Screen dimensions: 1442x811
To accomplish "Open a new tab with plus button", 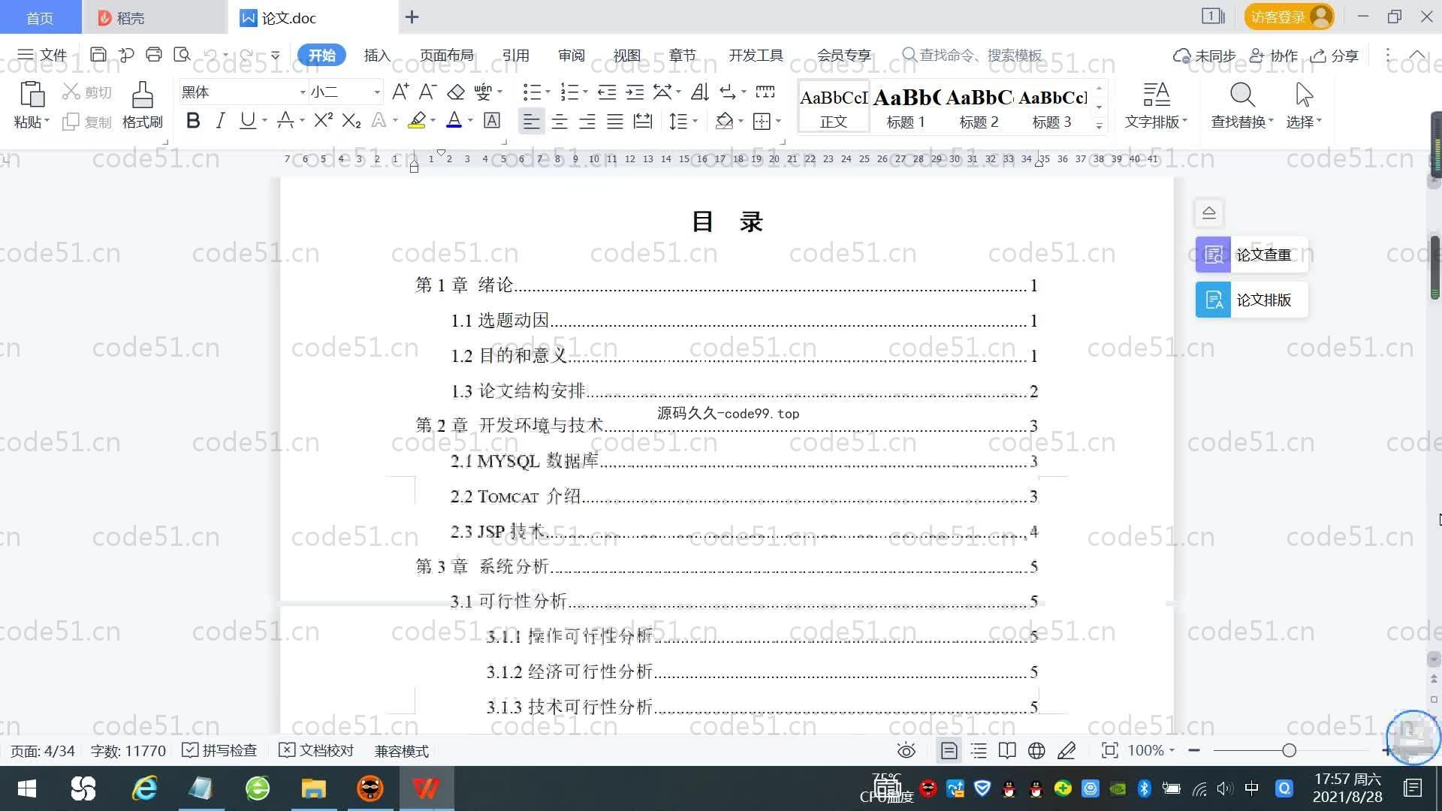I will 412,17.
